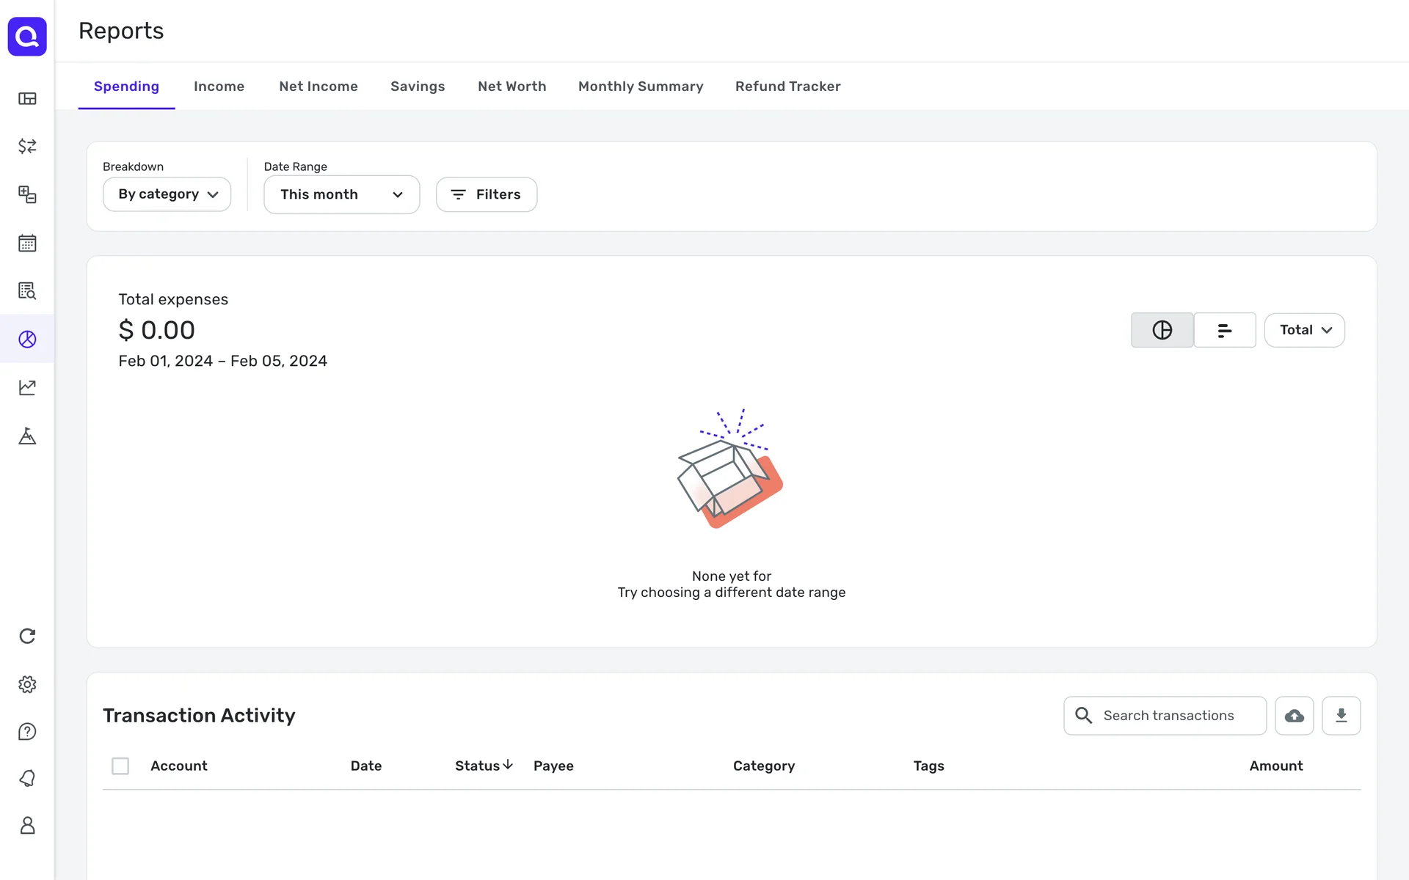Click the refresh sync icon
Screen dimensions: 1409x880
[x=27, y=636]
